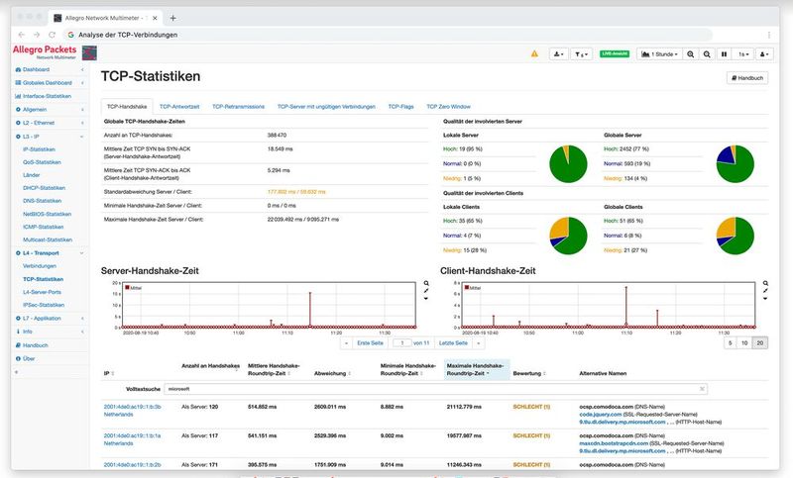The image size is (793, 478).
Task: Click the Allegro Packets logo
Action: [54, 51]
